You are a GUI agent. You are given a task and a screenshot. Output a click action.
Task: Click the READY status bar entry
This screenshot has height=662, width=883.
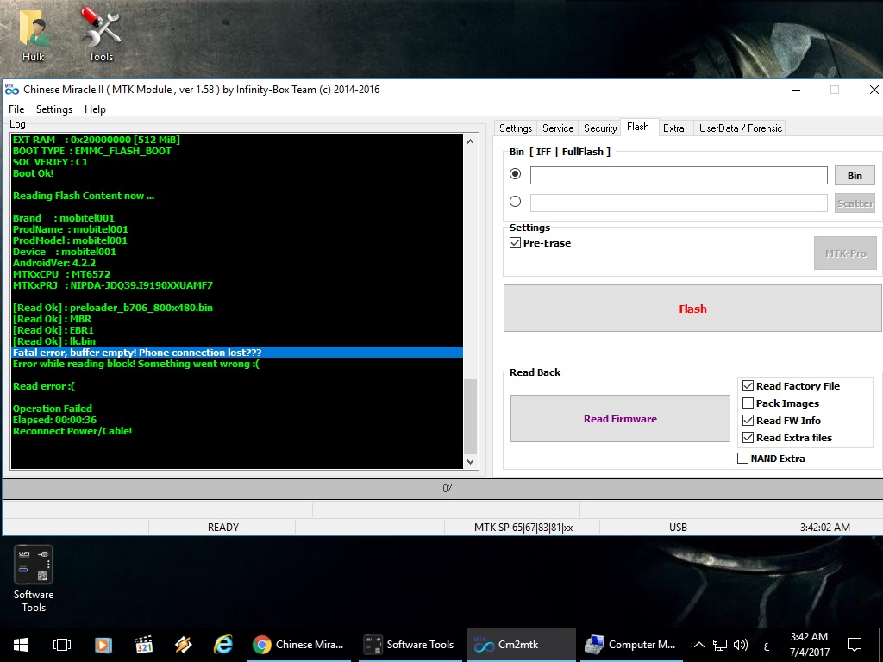pyautogui.click(x=223, y=528)
